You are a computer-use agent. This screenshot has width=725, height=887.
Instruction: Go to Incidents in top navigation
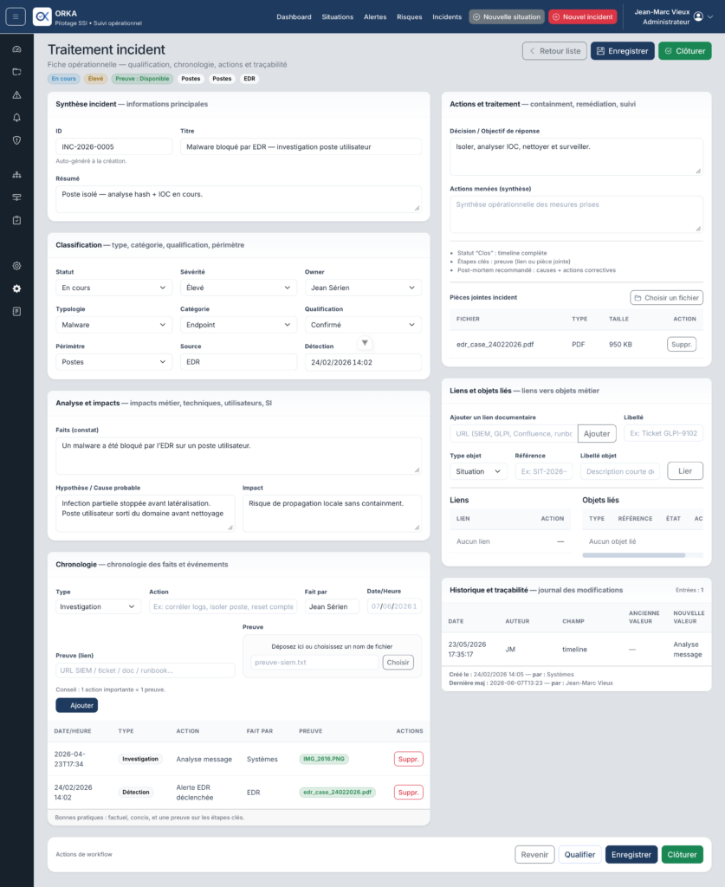(x=447, y=17)
